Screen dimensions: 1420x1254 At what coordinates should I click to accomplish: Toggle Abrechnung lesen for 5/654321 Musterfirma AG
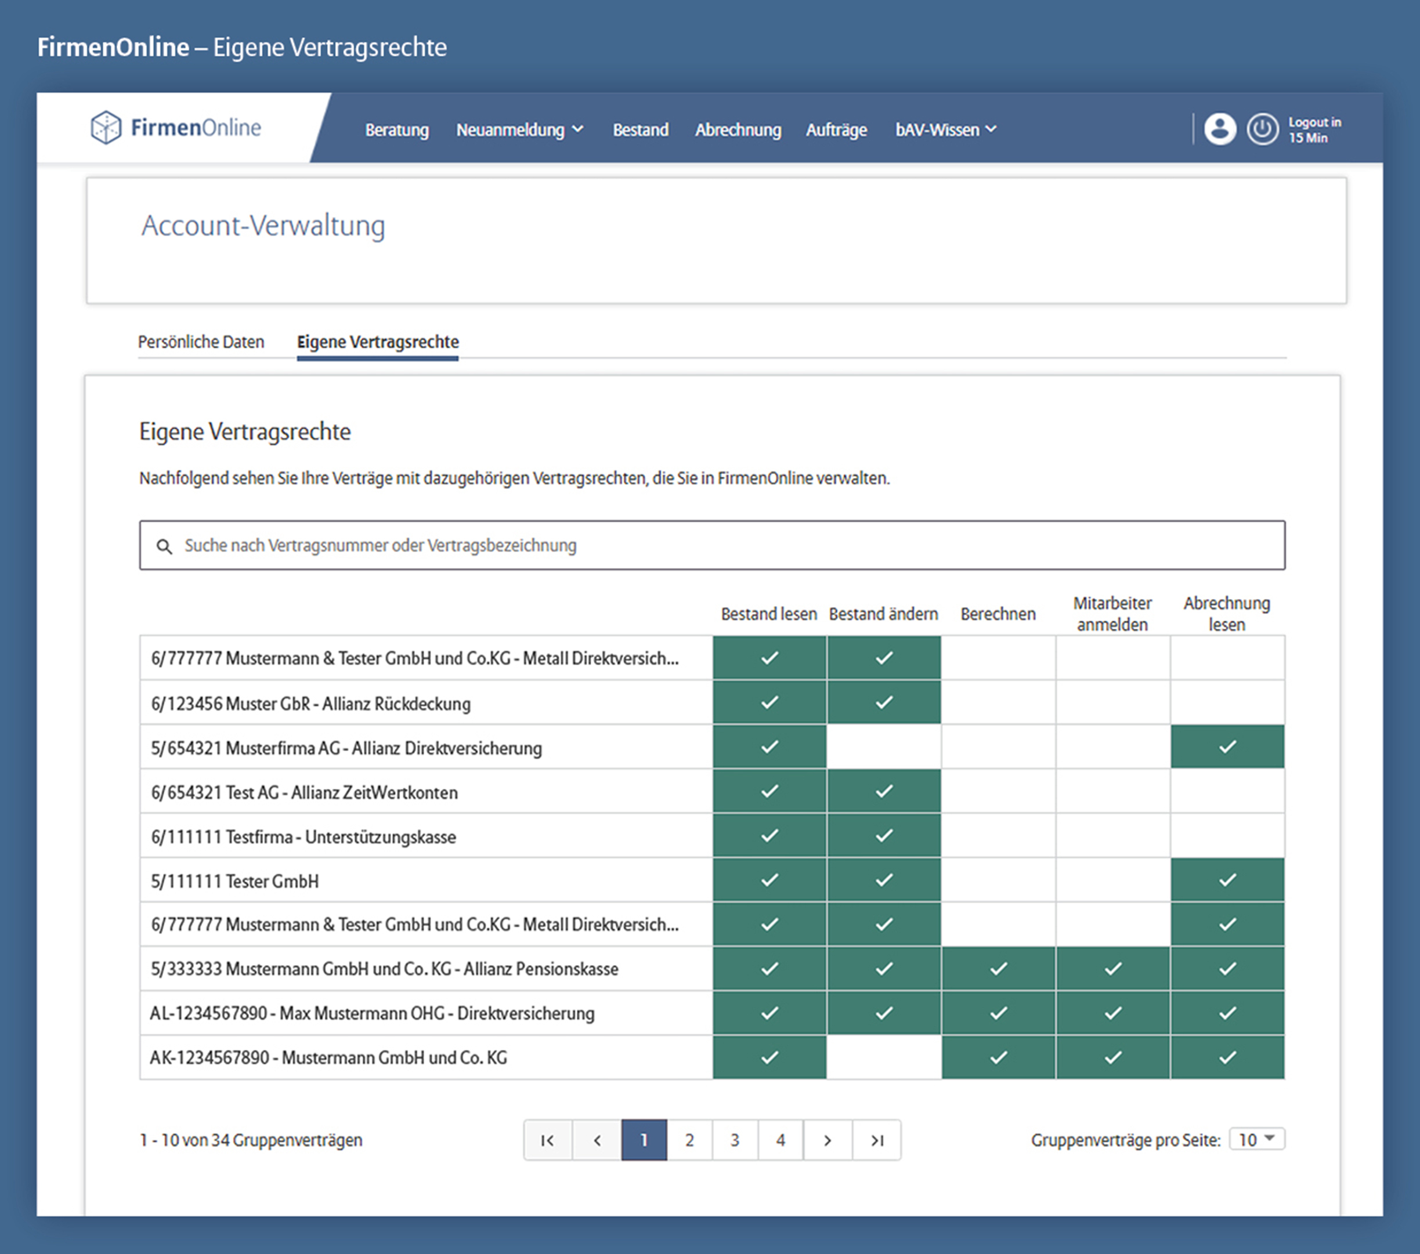click(1227, 747)
